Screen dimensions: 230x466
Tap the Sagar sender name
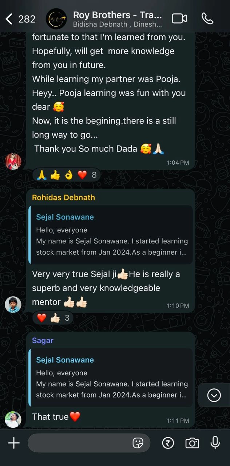point(43,341)
